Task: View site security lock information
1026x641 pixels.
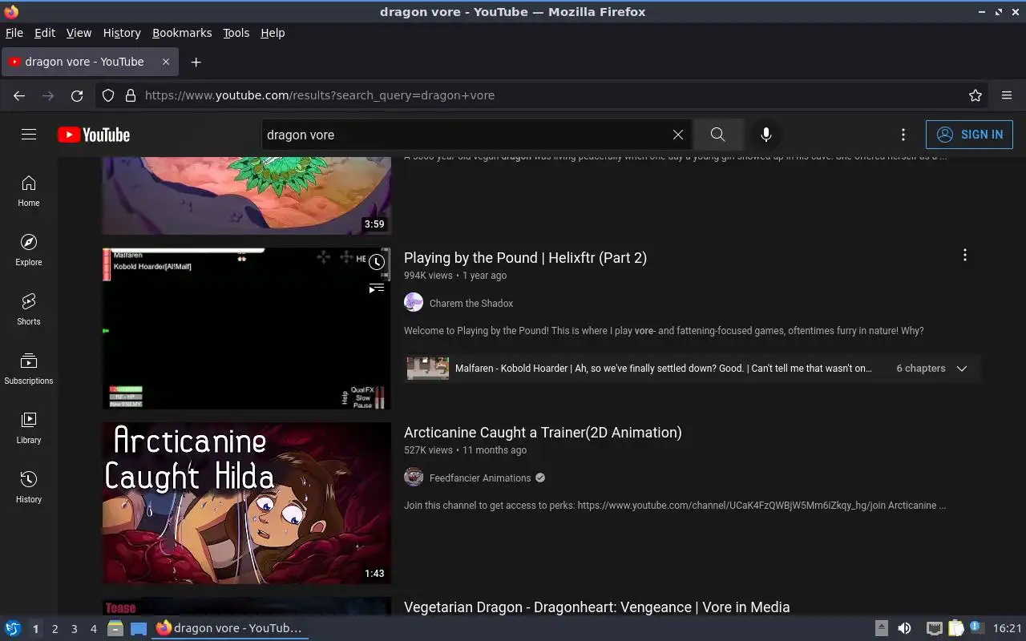Action: coord(131,95)
